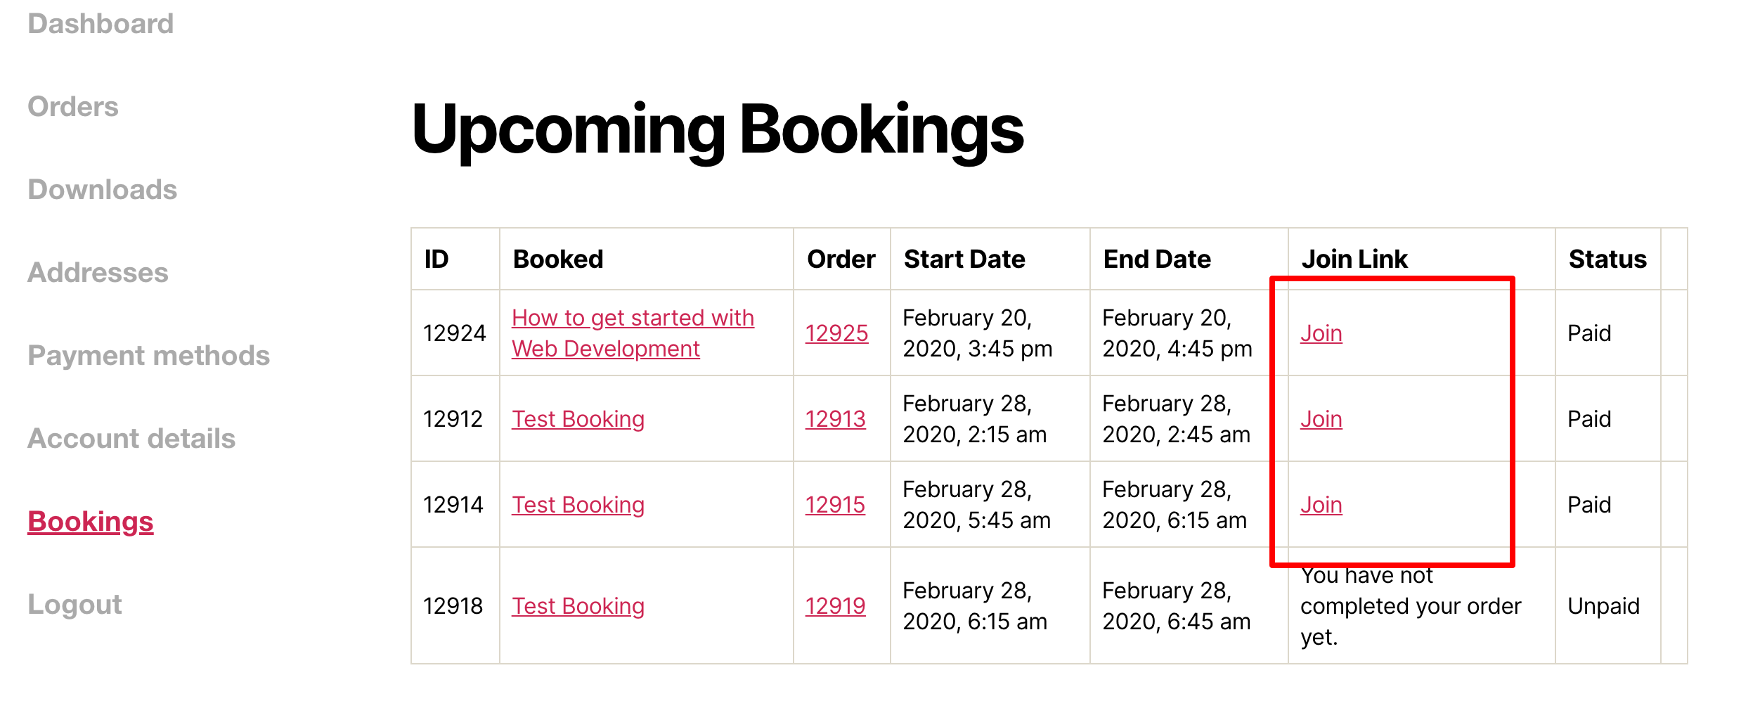Click the Bookings sidebar link
The image size is (1760, 720).
91,522
